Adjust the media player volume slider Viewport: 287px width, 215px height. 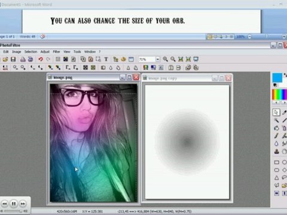13,211
